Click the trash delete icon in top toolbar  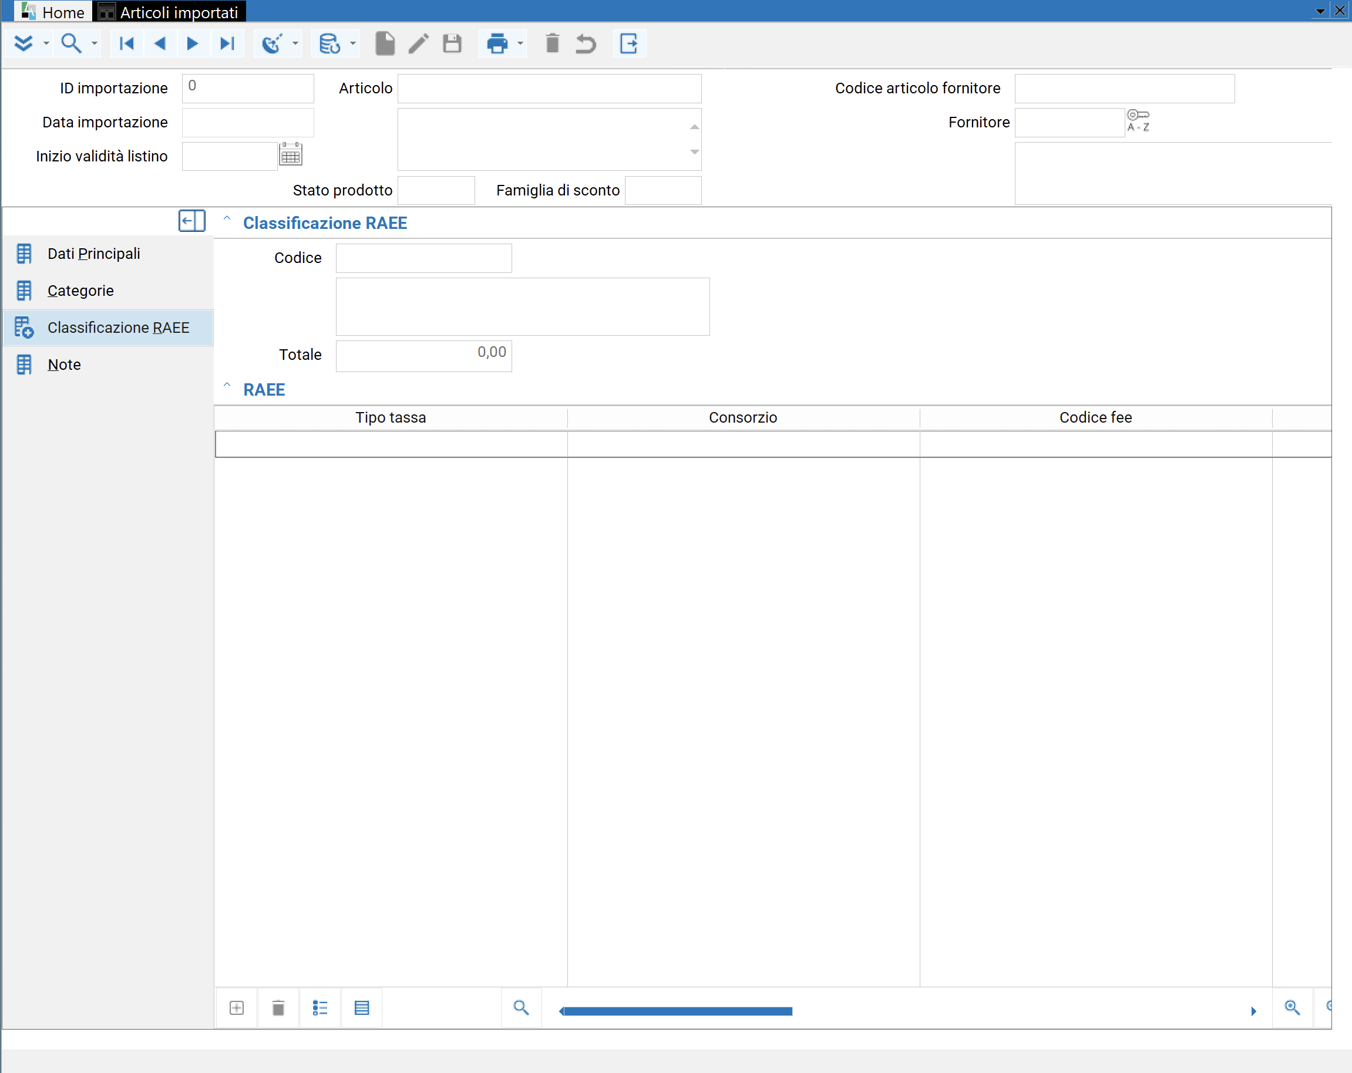553,43
